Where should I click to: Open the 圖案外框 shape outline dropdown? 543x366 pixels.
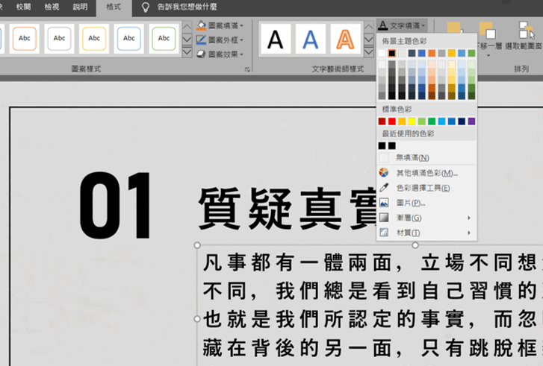220,40
